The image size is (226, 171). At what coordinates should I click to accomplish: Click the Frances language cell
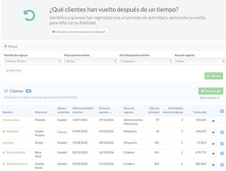(62, 132)
